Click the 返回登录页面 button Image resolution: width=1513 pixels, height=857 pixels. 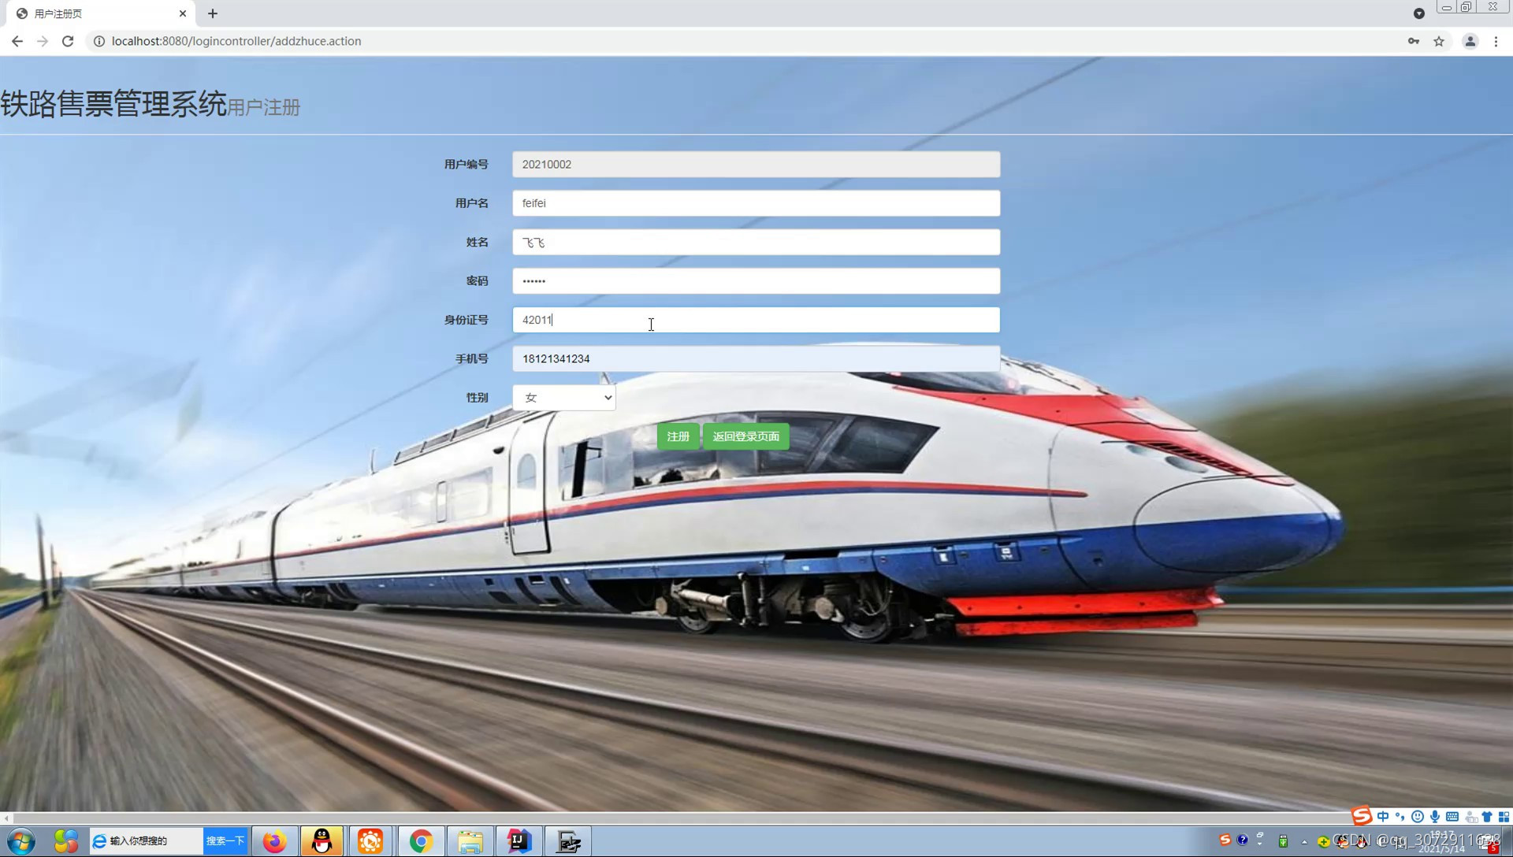[745, 436]
